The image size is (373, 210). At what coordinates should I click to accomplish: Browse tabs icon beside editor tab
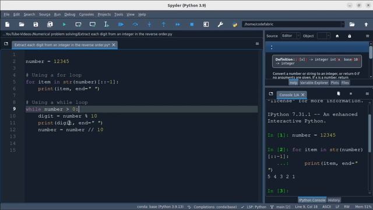click(x=6, y=44)
